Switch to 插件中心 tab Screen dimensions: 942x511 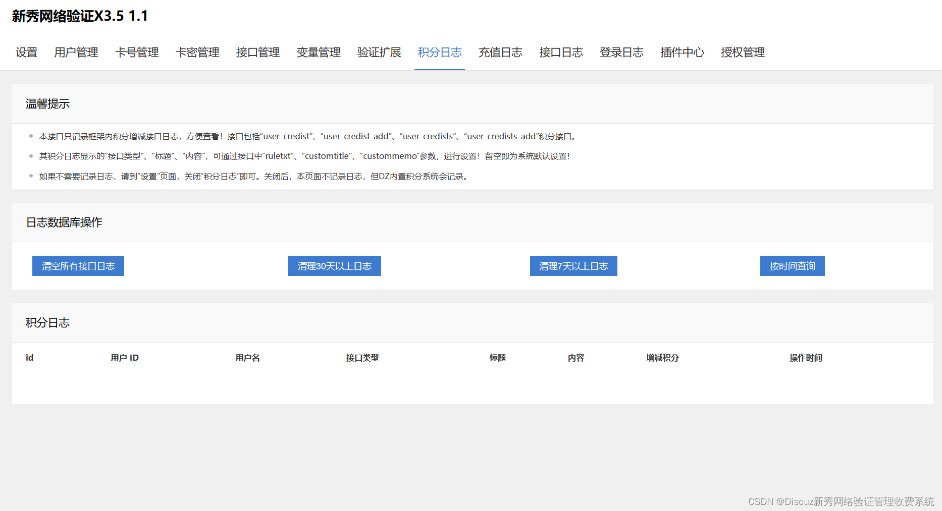(x=682, y=52)
